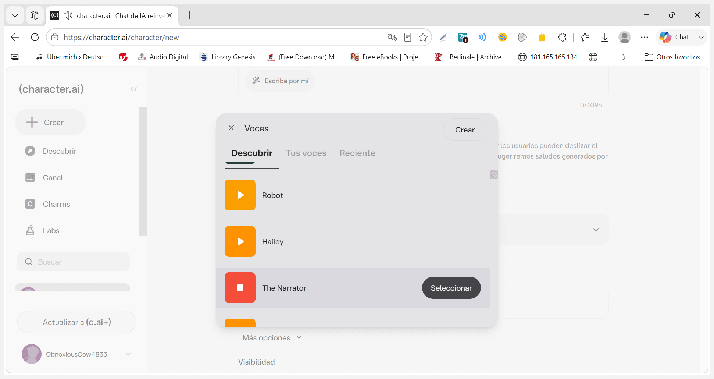Add this page to favorites star
This screenshot has height=379, width=714.
point(423,37)
